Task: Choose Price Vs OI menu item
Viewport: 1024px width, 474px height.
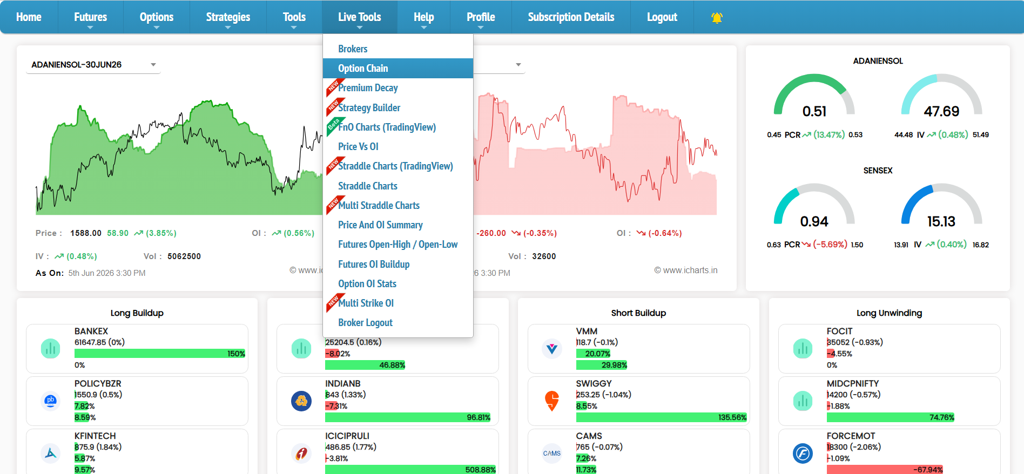Action: pos(398,147)
